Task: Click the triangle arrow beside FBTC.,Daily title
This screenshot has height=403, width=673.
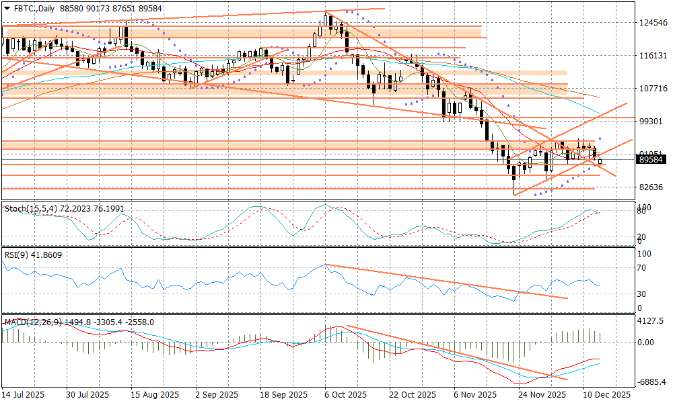Action: click(x=7, y=7)
